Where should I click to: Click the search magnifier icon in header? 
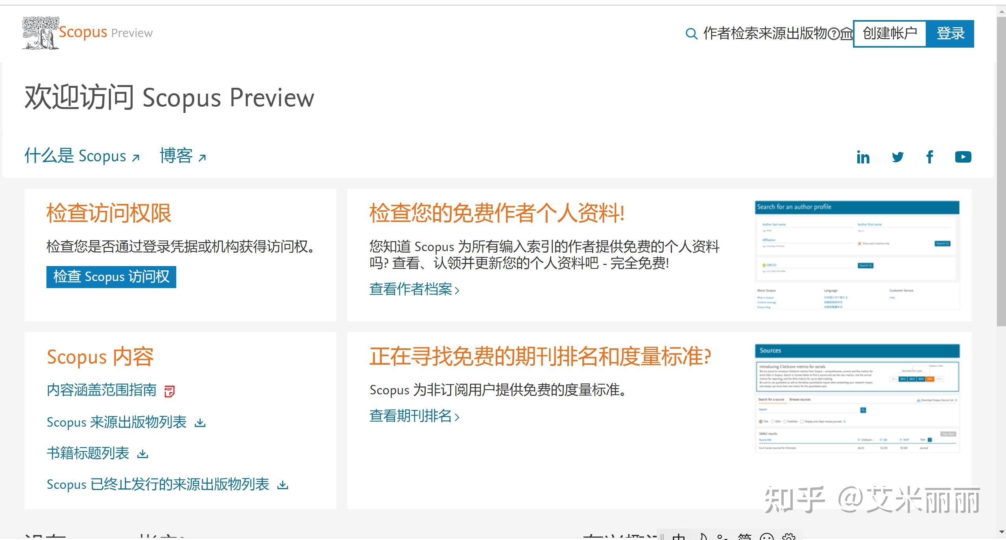(x=691, y=34)
